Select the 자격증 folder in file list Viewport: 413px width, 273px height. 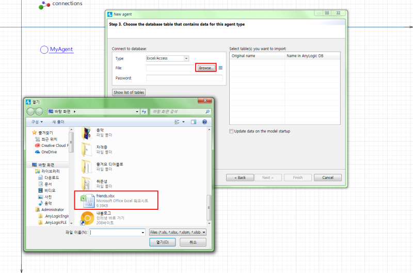coord(100,149)
